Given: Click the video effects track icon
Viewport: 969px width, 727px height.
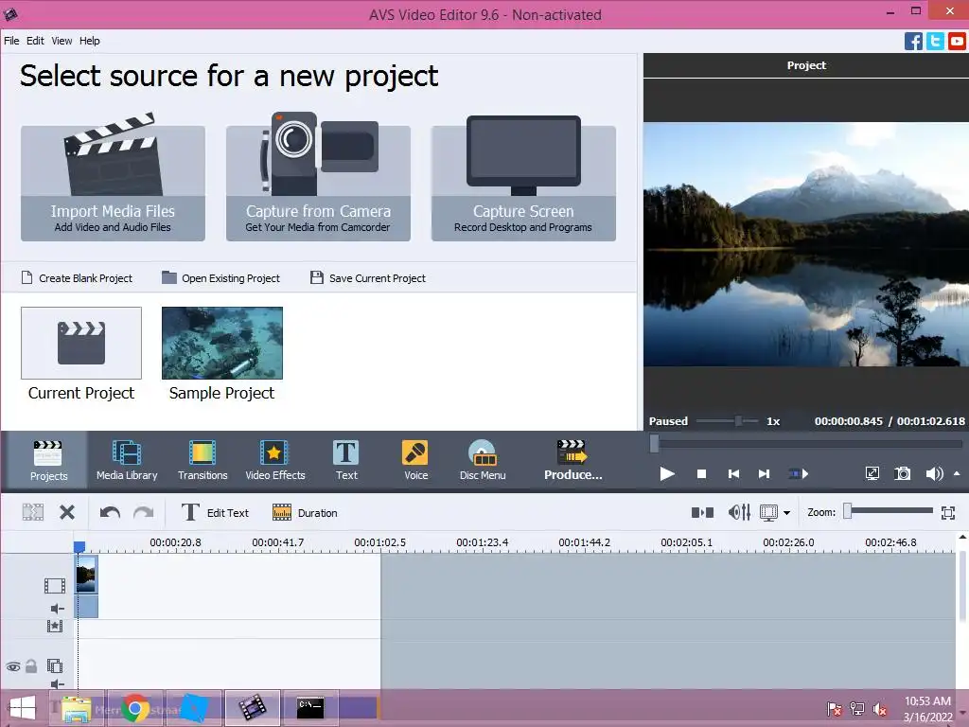Looking at the screenshot, I should coord(54,627).
